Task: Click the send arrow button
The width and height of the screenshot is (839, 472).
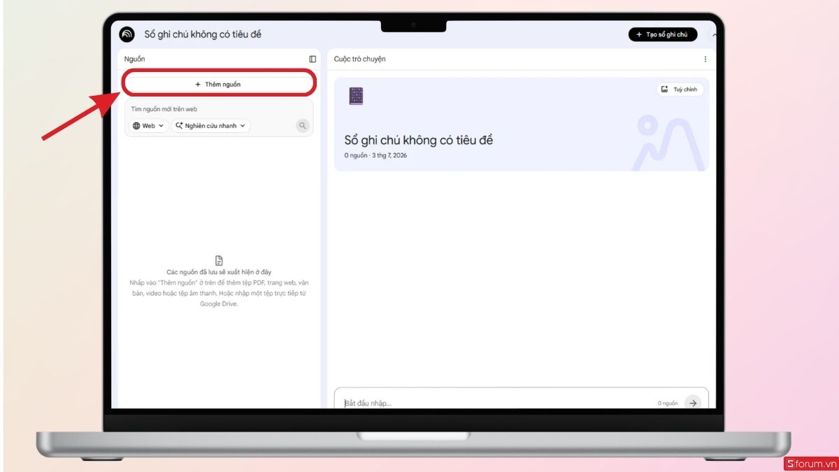Action: [x=692, y=403]
